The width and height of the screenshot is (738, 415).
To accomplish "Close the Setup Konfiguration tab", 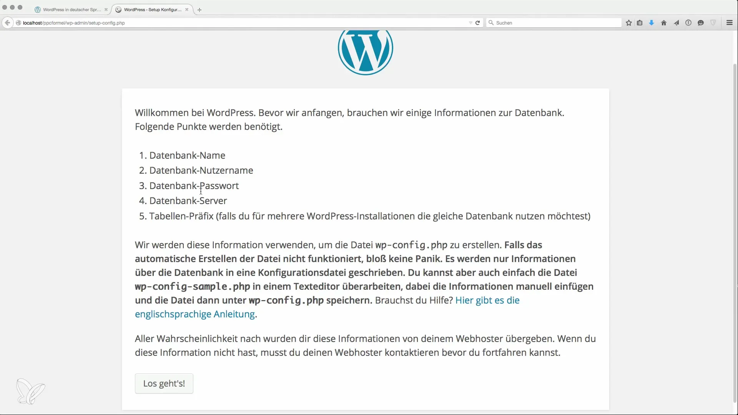I will point(187,10).
